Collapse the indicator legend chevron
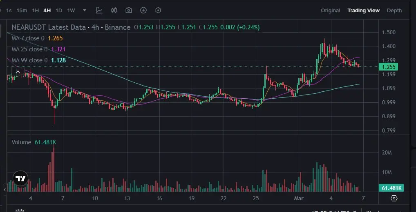 tap(18, 72)
